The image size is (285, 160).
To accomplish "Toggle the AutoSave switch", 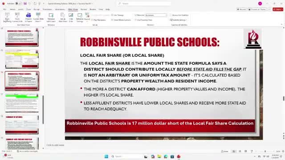I will pyautogui.click(x=18, y=4).
